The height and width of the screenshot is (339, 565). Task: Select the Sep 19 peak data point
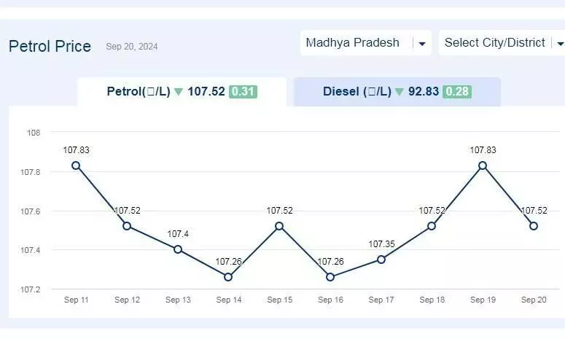(483, 165)
